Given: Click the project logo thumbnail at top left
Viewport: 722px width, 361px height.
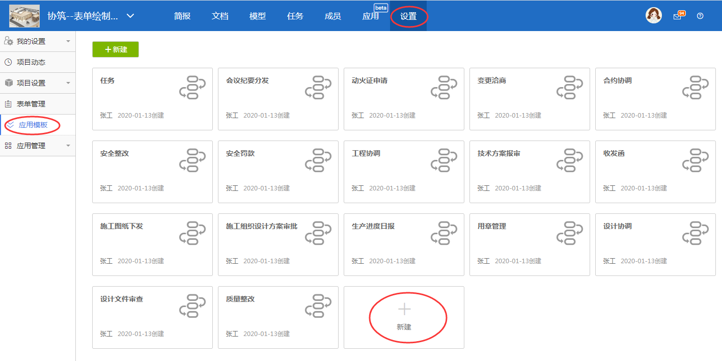Looking at the screenshot, I should tap(23, 15).
